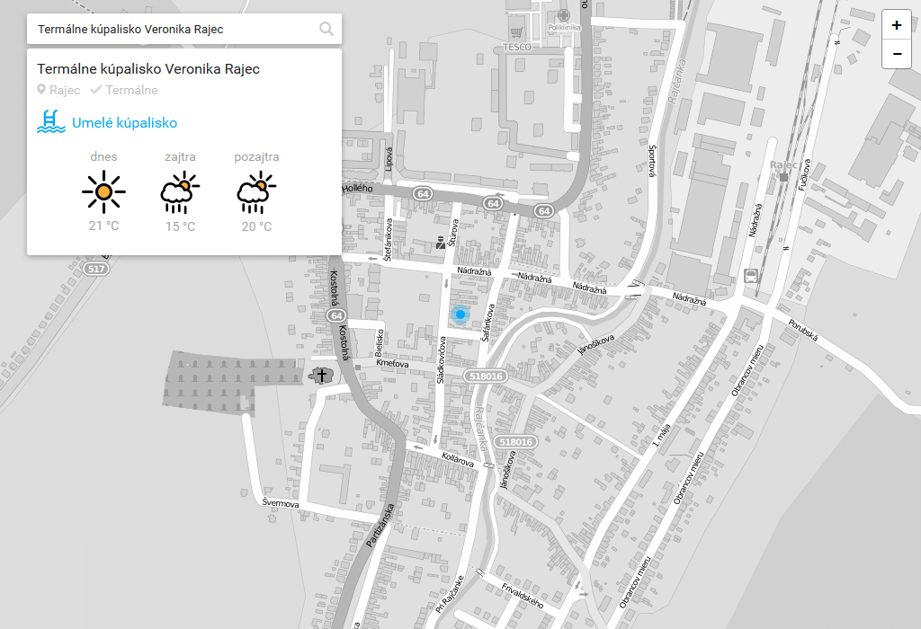The image size is (921, 629).
Task: Click the Termálne checkmark icon
Action: pyautogui.click(x=95, y=90)
